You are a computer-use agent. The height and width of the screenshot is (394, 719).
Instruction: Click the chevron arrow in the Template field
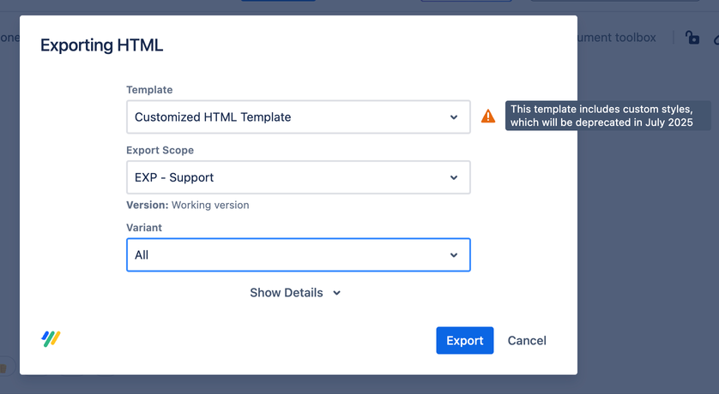click(454, 117)
